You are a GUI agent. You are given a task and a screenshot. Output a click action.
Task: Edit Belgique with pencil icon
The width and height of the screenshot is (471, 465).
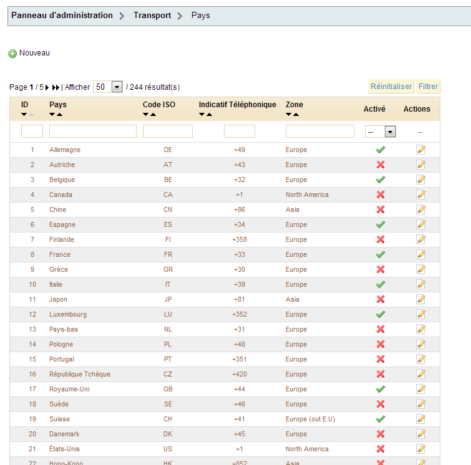421,180
